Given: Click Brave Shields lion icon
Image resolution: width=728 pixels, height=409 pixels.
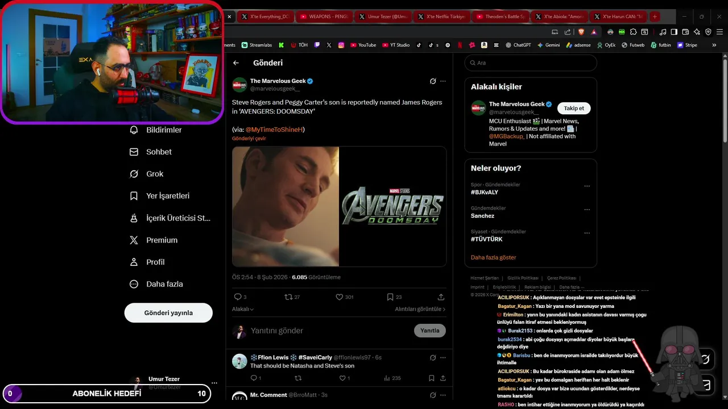Looking at the screenshot, I should [581, 32].
